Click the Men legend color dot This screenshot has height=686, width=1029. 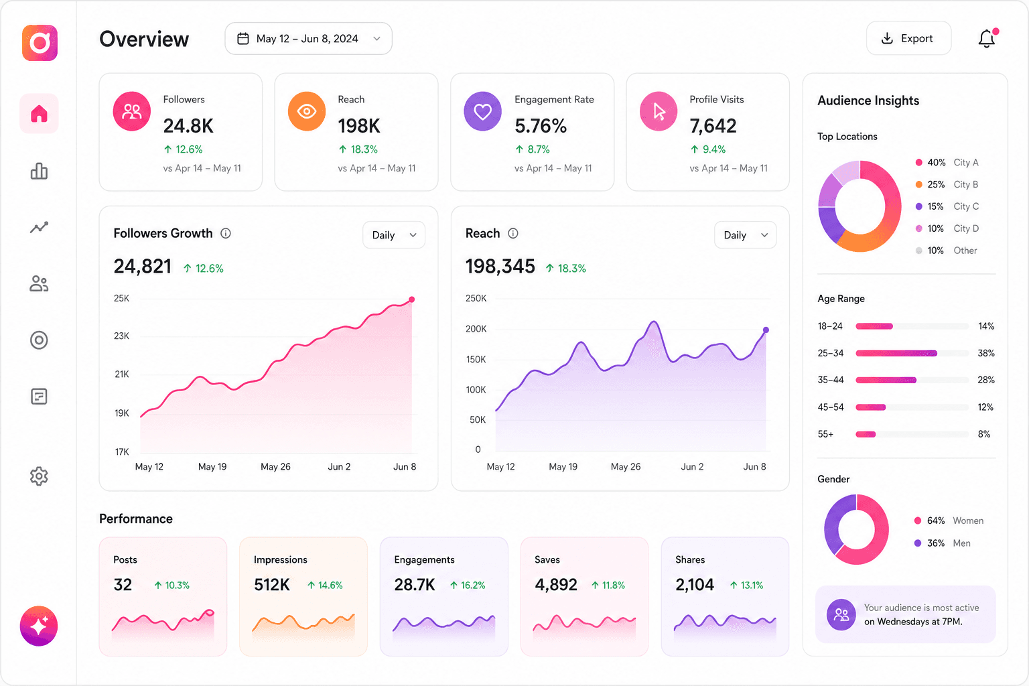[918, 543]
